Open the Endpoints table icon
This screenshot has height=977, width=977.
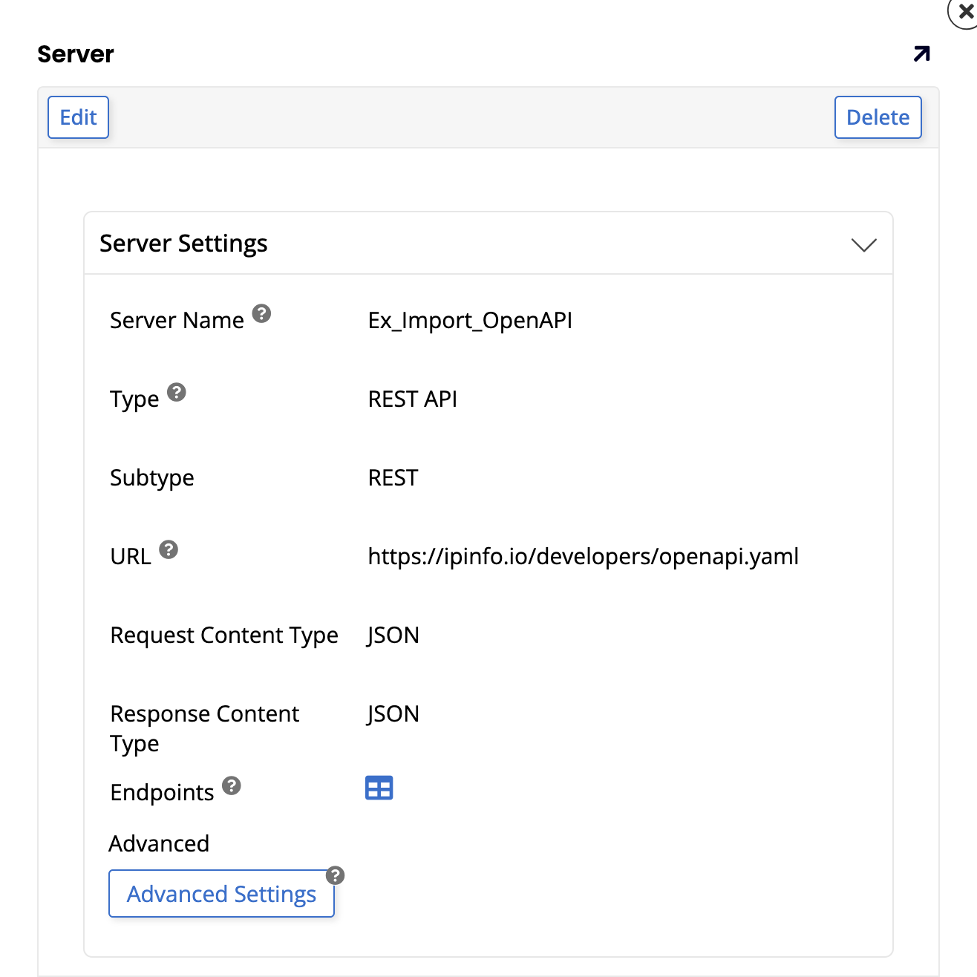[x=379, y=788]
